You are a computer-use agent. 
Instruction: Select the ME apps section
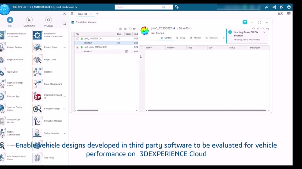point(10,22)
